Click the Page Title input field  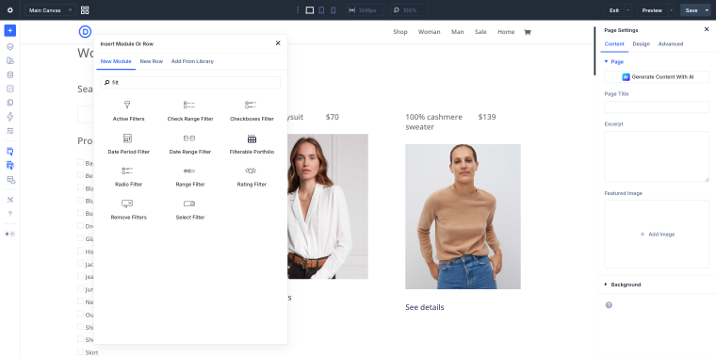click(x=657, y=106)
